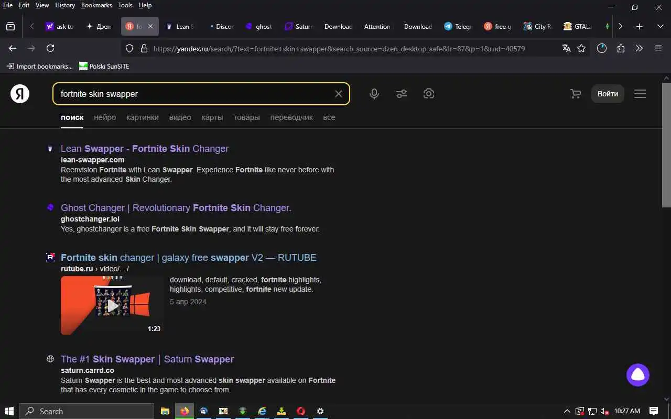Select the товары search tab
The height and width of the screenshot is (419, 671).
coord(246,117)
